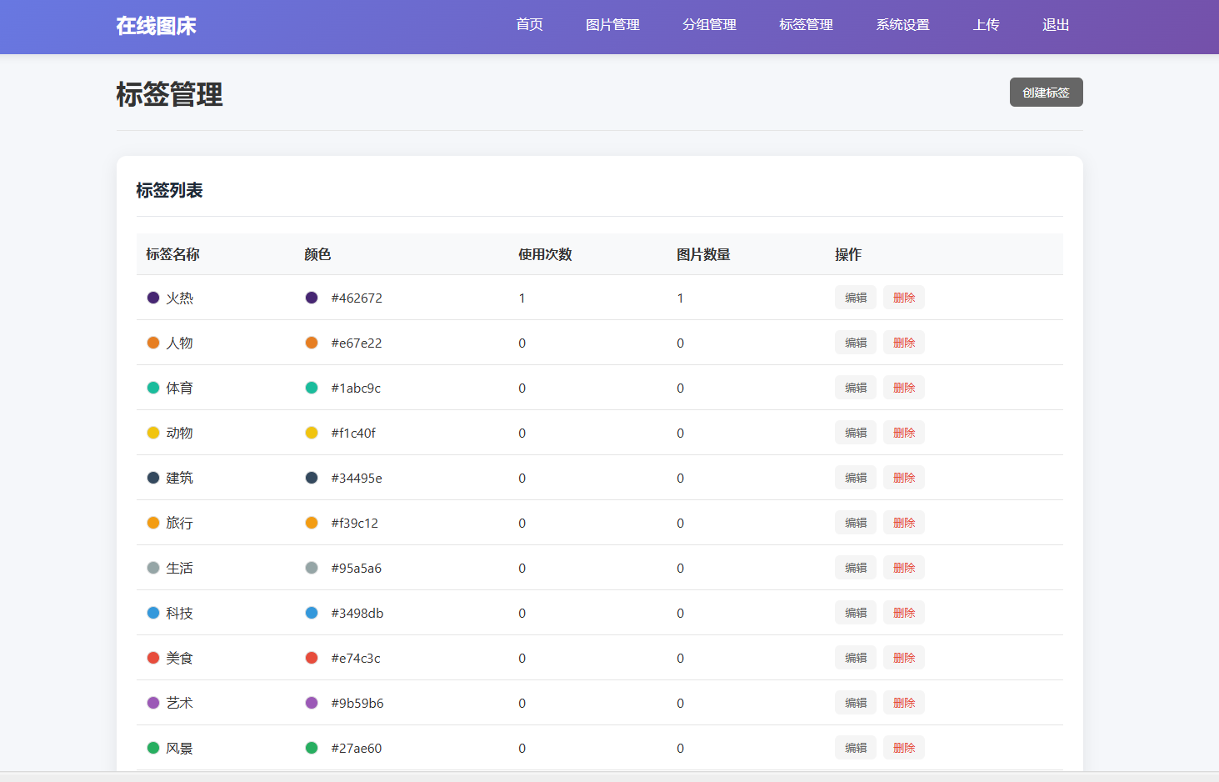This screenshot has width=1219, height=782.
Task: Click the hex code #f39c12
Action: [355, 523]
